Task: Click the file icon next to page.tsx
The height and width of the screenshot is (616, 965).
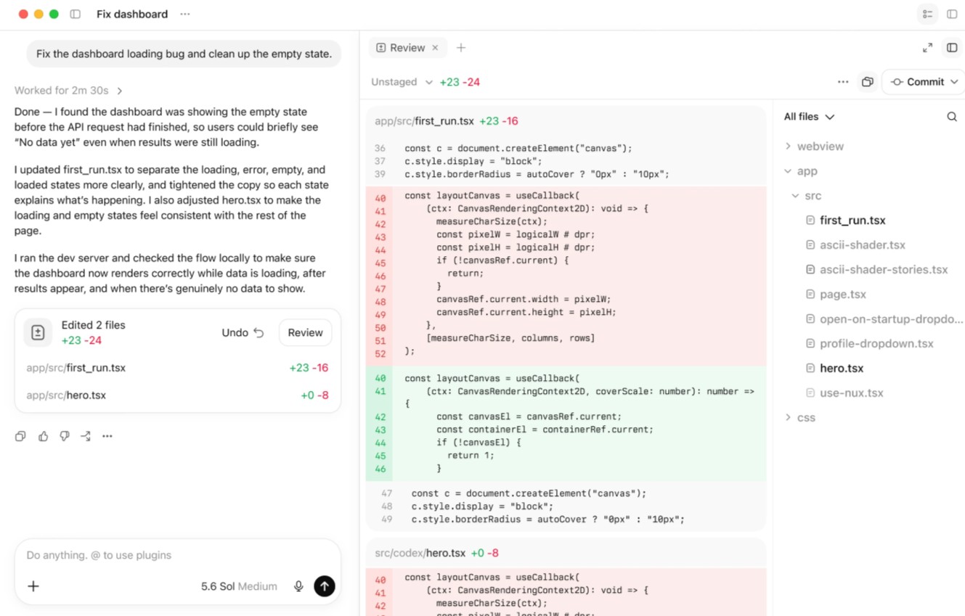Action: [810, 295]
